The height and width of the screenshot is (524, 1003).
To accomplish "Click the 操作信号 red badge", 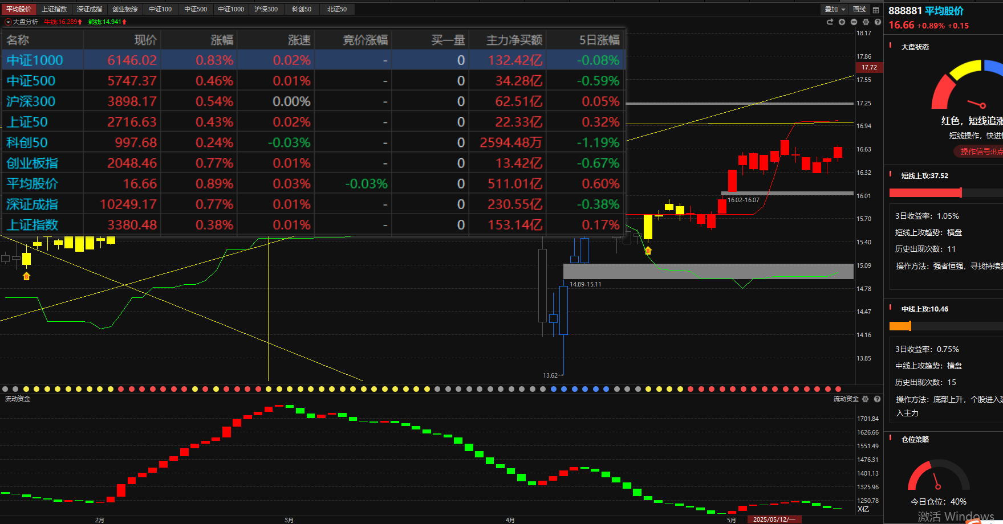I will (978, 152).
